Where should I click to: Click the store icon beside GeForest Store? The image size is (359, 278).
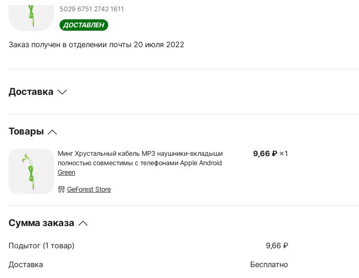[61, 189]
